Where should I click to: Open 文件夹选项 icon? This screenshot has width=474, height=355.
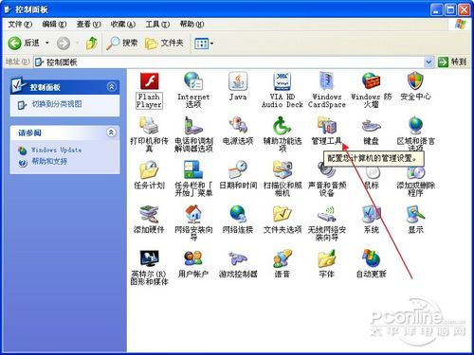pyautogui.click(x=283, y=214)
